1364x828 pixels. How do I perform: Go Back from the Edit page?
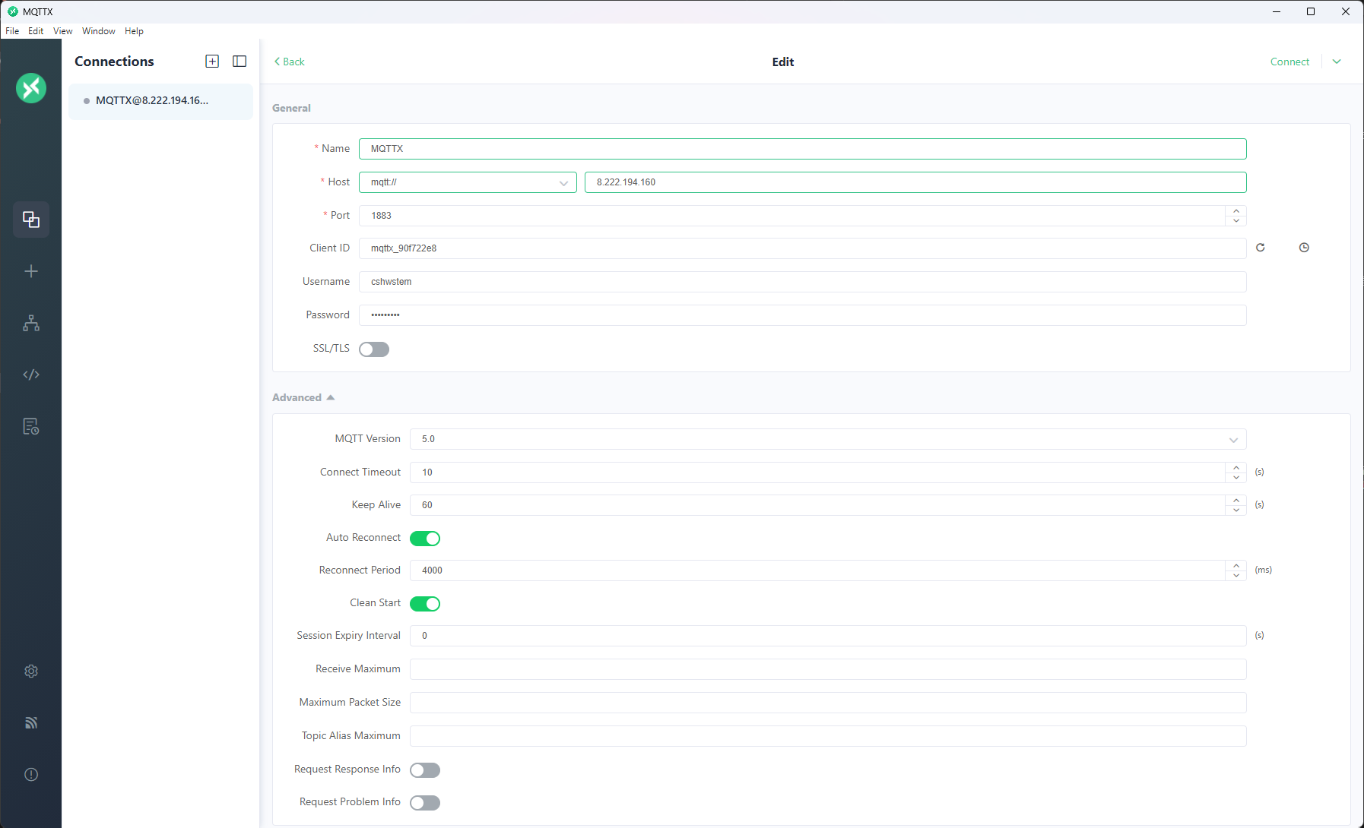click(289, 62)
